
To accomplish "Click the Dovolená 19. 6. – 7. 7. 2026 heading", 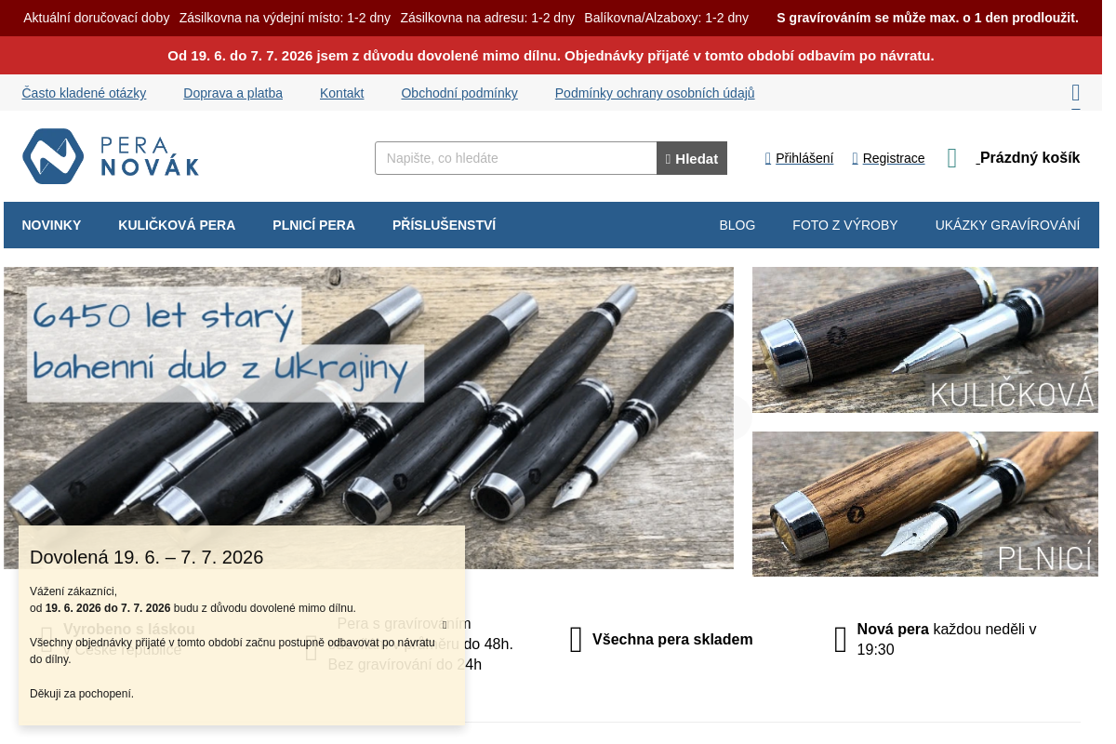I will [x=147, y=557].
